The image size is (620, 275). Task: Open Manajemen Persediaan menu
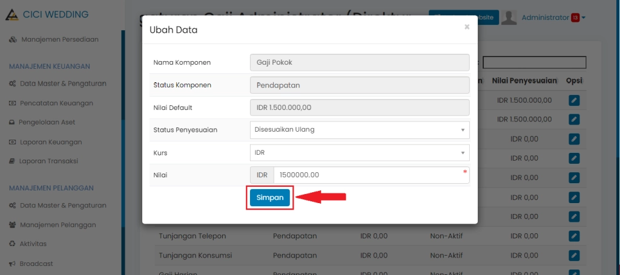(x=59, y=39)
